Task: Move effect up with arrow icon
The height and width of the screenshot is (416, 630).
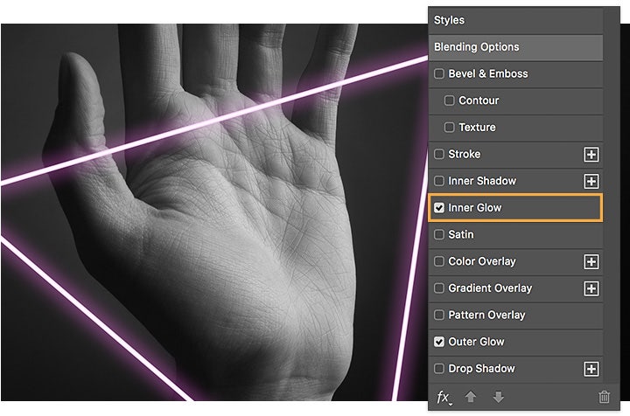Action: click(472, 397)
